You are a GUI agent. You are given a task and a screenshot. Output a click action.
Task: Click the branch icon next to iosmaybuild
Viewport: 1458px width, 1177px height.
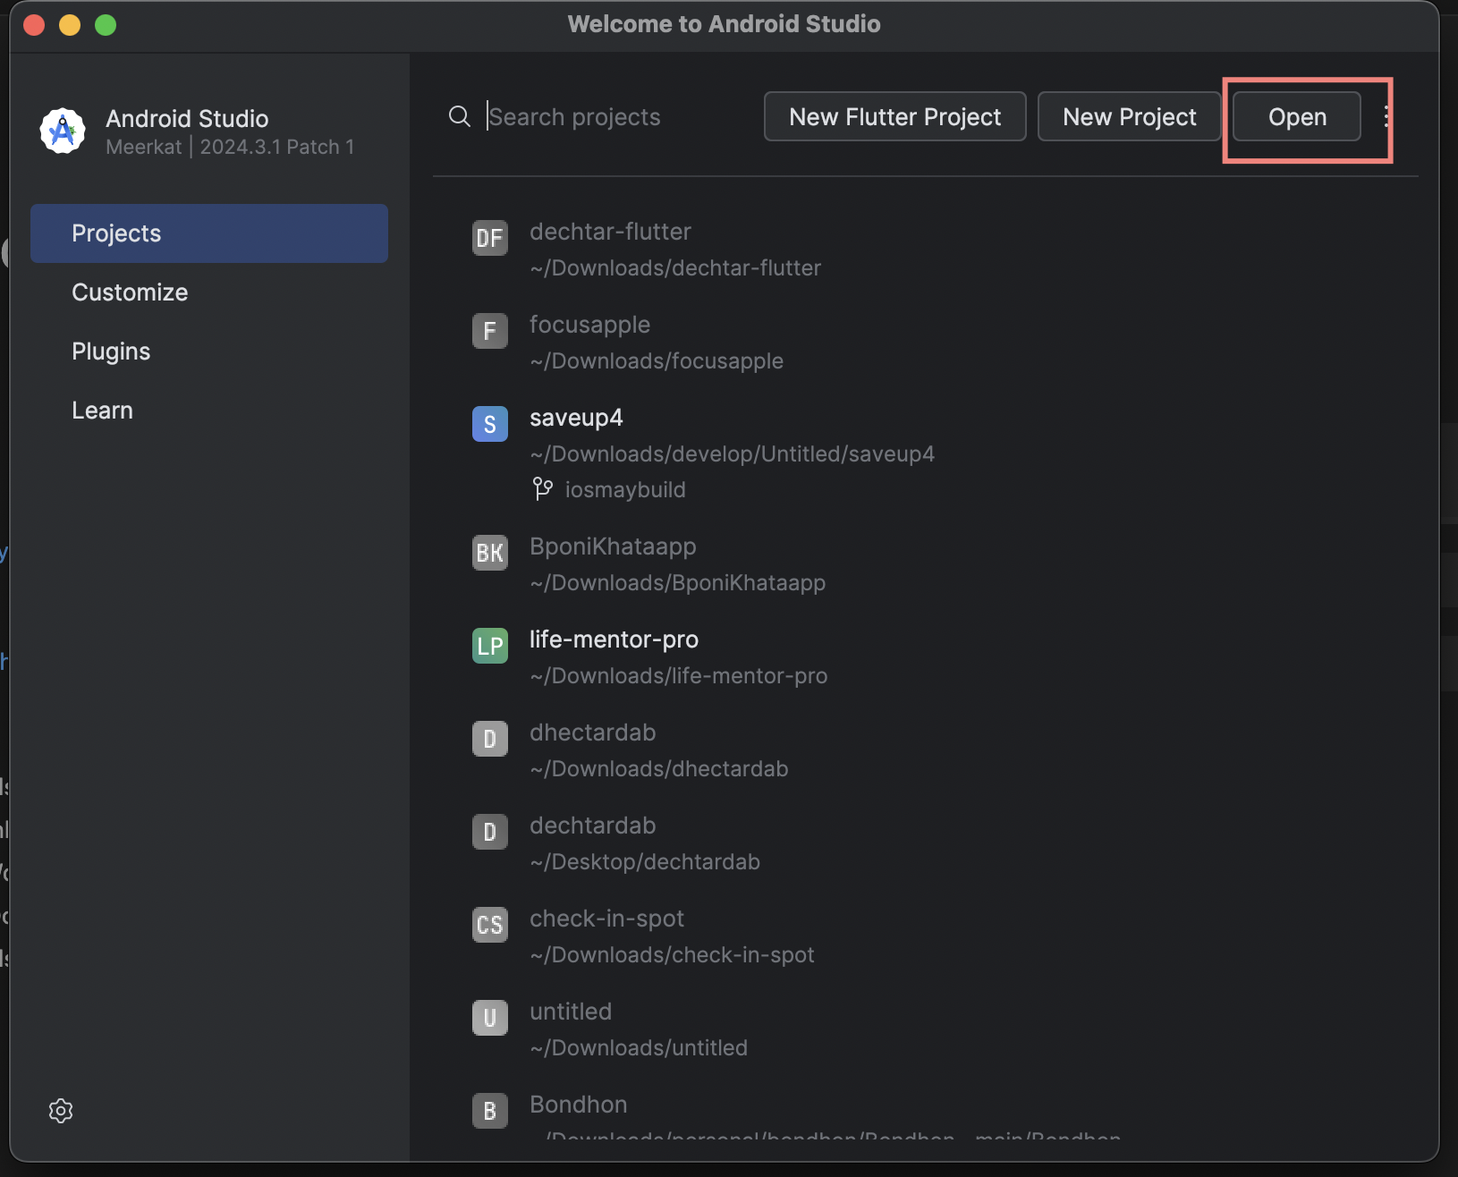tap(543, 488)
